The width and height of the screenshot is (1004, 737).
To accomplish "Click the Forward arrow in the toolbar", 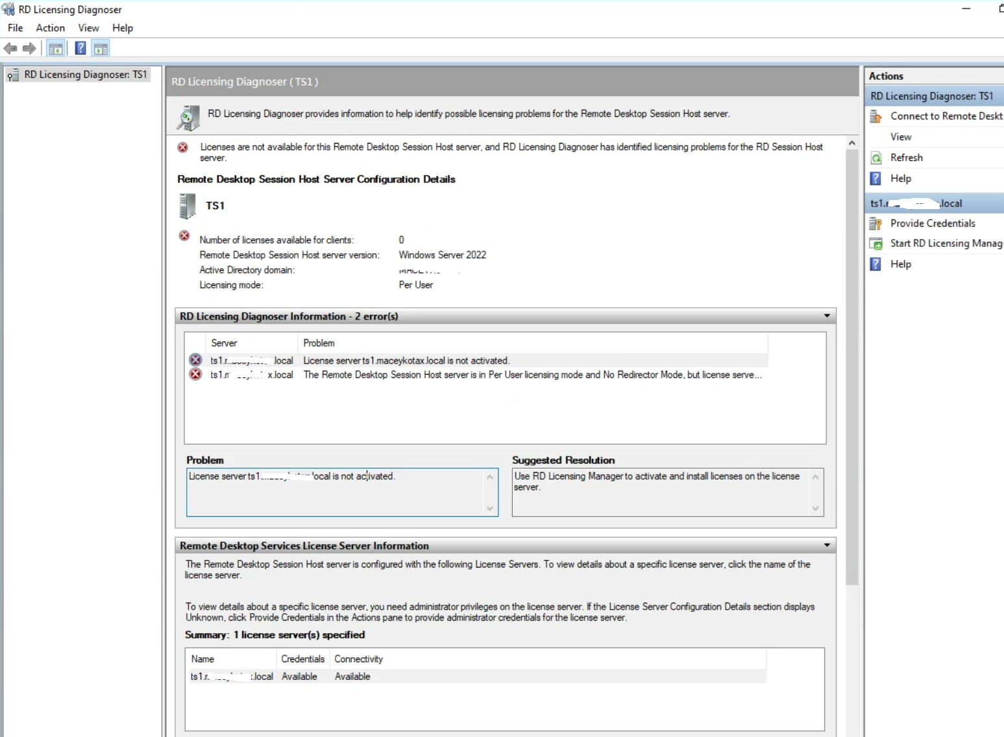I will coord(29,48).
